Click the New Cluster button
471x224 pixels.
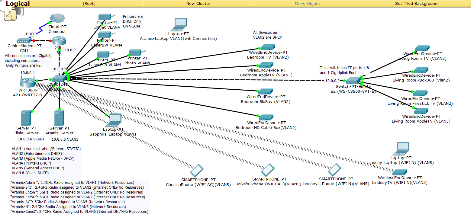[198, 4]
